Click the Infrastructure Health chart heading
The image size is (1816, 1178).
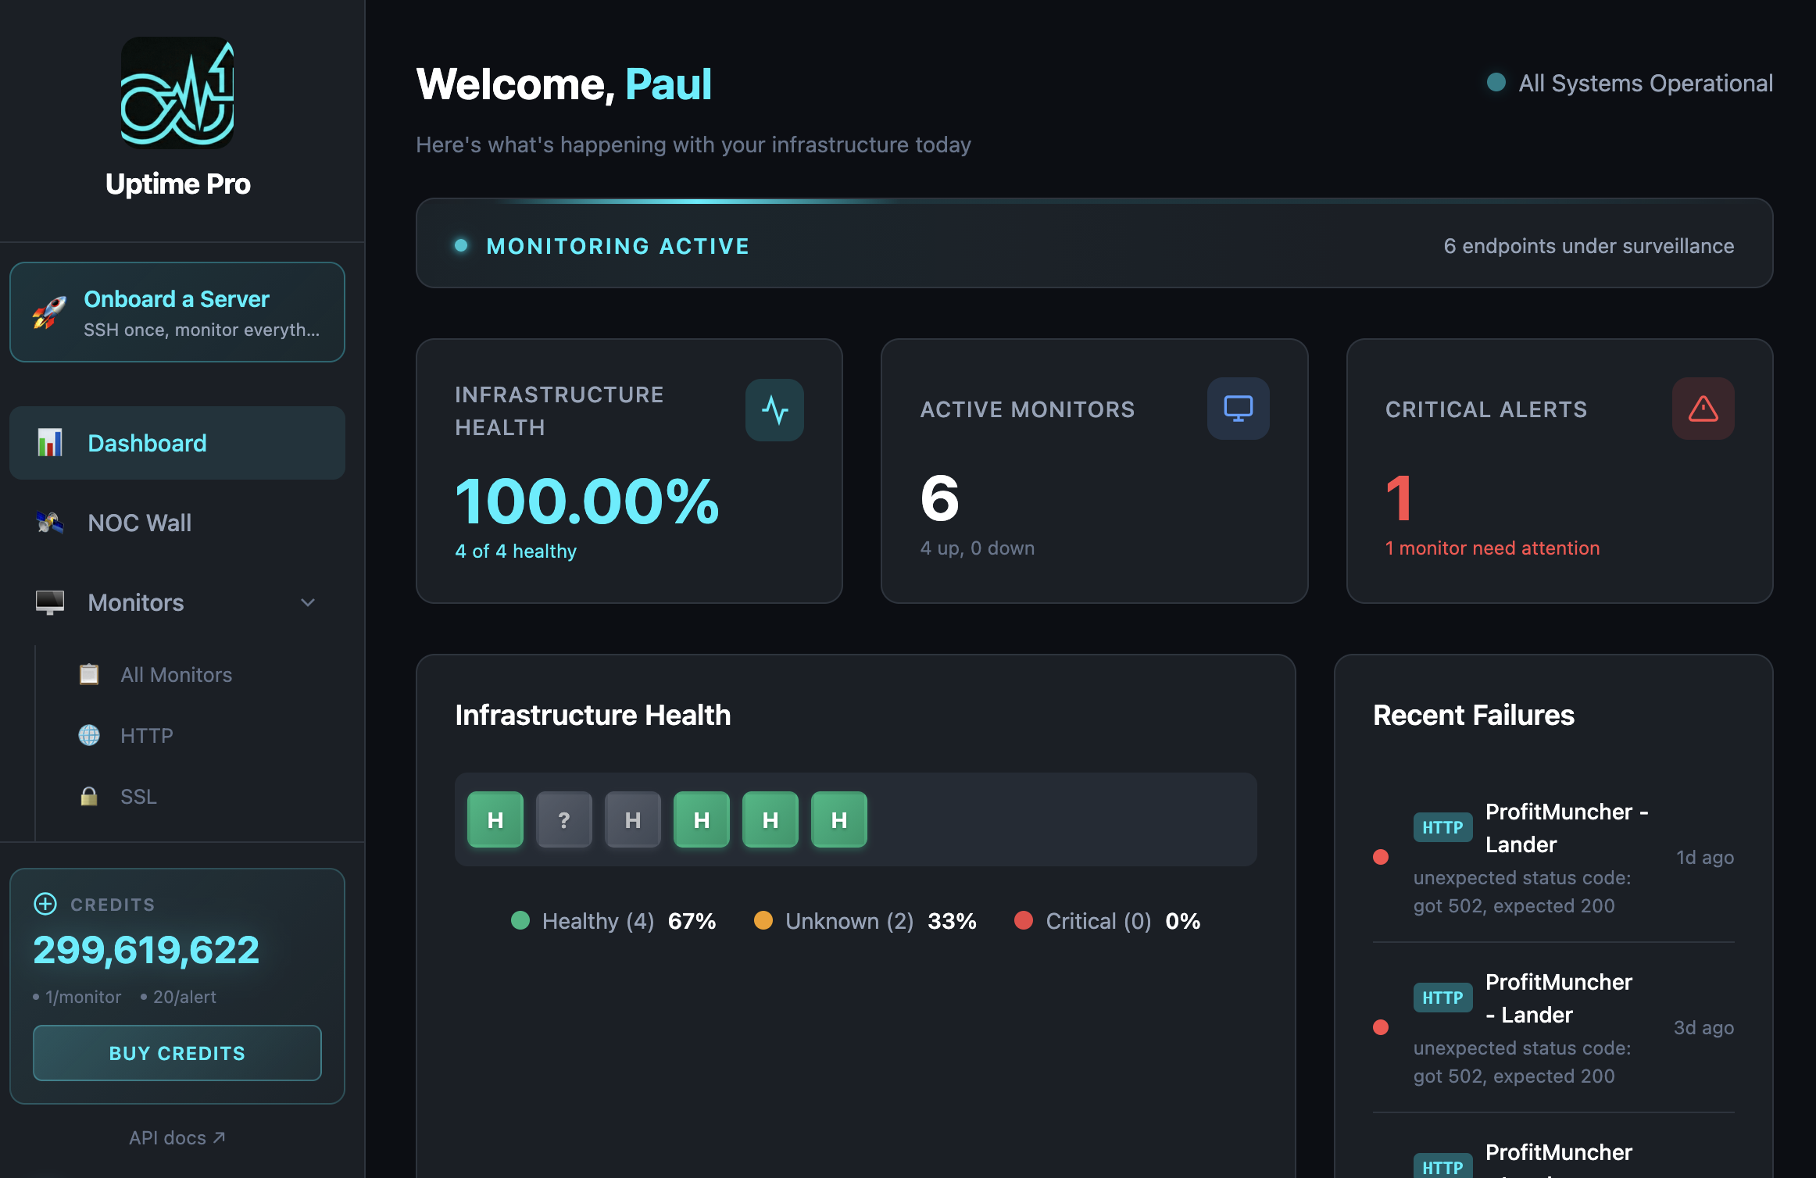coord(593,715)
